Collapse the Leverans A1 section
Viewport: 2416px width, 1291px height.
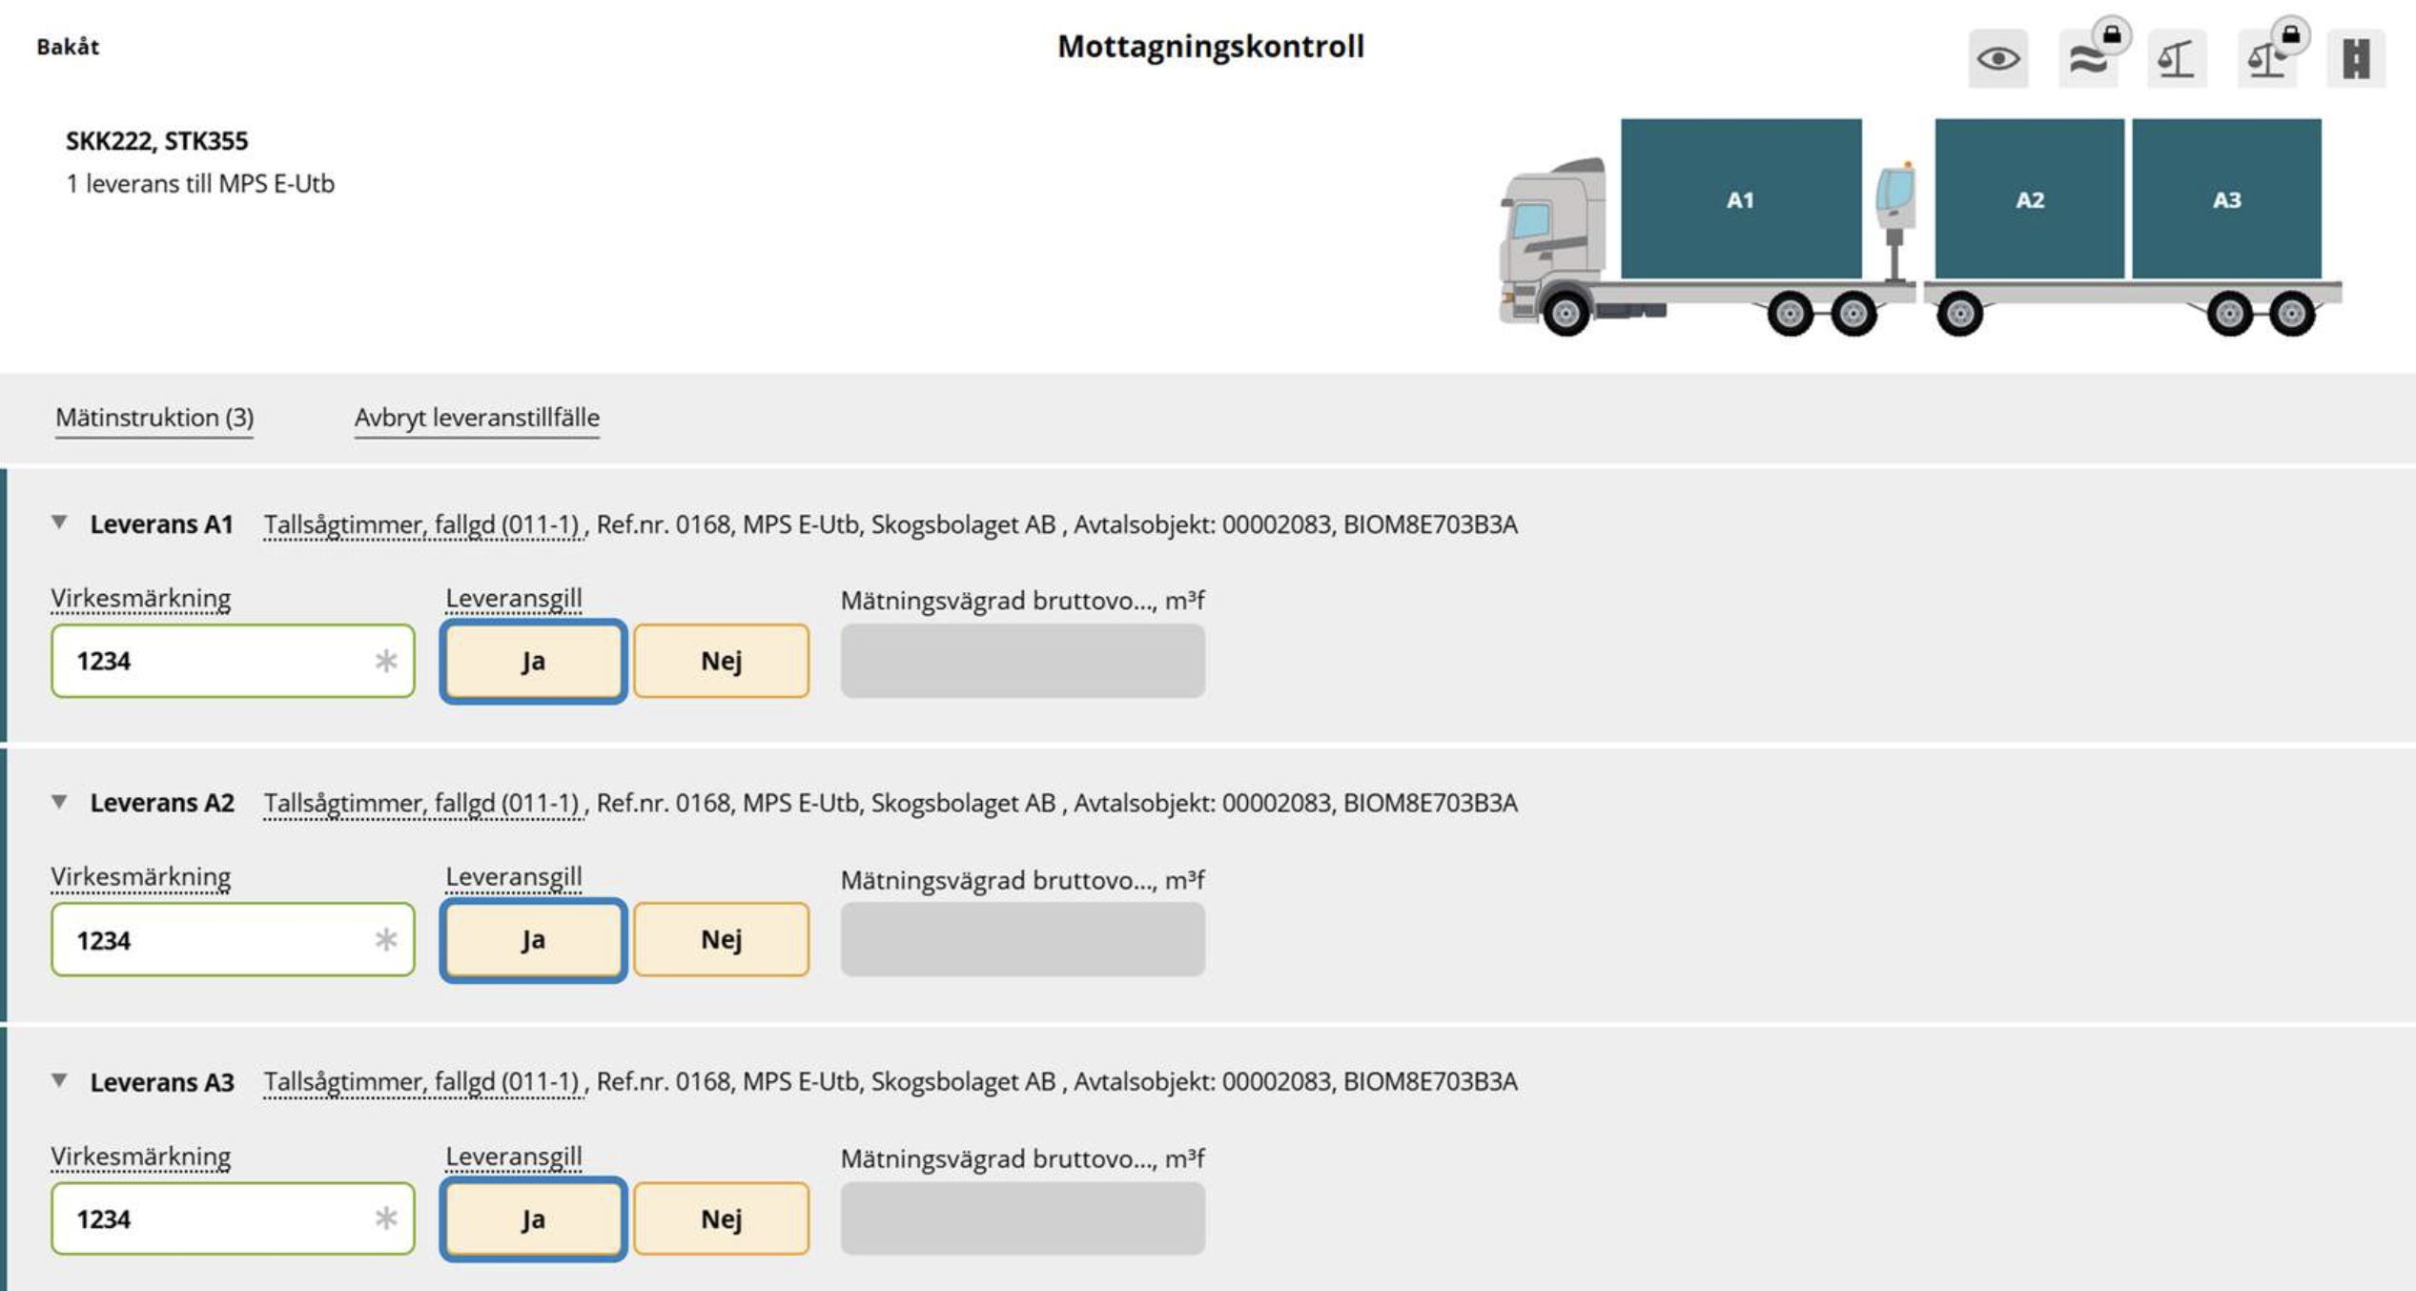click(59, 523)
